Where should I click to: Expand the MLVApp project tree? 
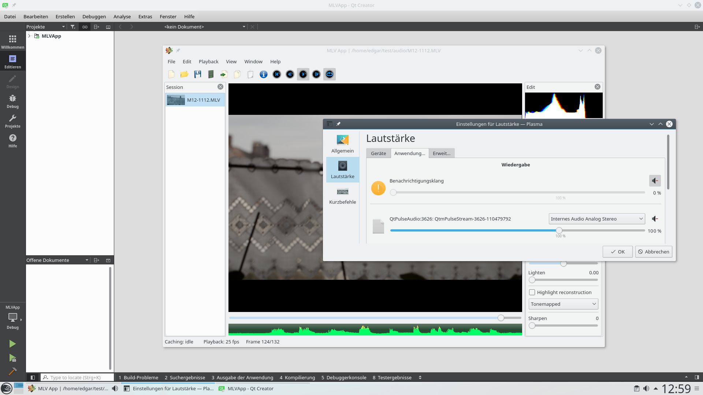pyautogui.click(x=29, y=36)
